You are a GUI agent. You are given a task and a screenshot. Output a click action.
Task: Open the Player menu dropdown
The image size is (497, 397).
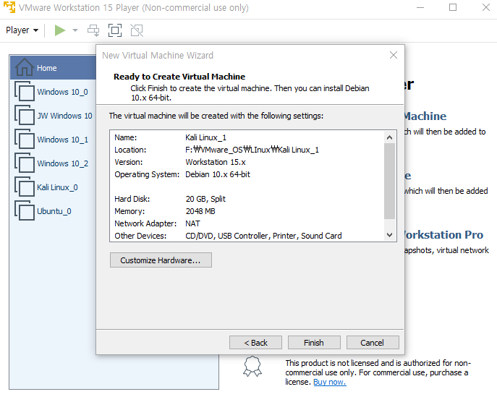pyautogui.click(x=22, y=30)
